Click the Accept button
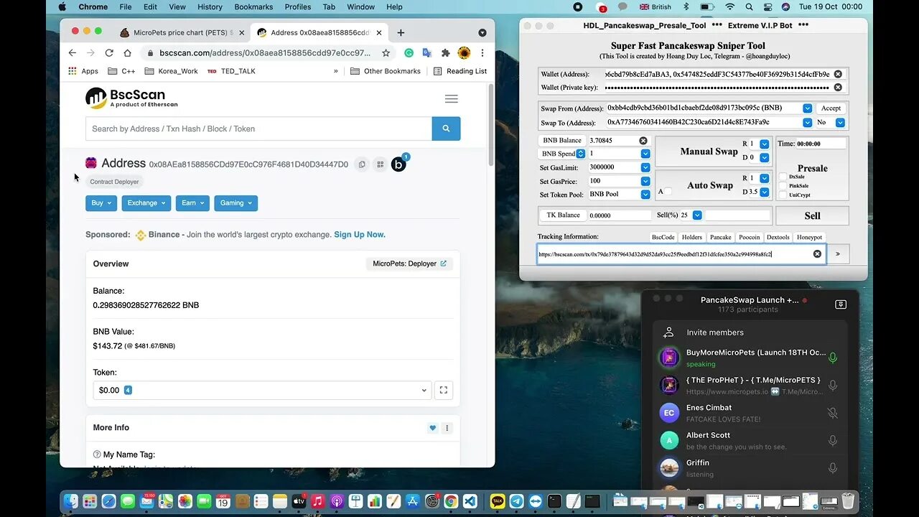 pyautogui.click(x=831, y=108)
